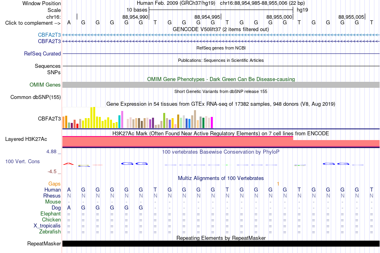Click GTEx Gene Expression track title
380x253 pixels.
[220, 104]
